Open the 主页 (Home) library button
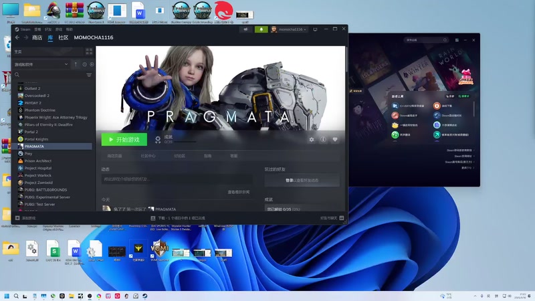This screenshot has height=301, width=535. (x=47, y=52)
